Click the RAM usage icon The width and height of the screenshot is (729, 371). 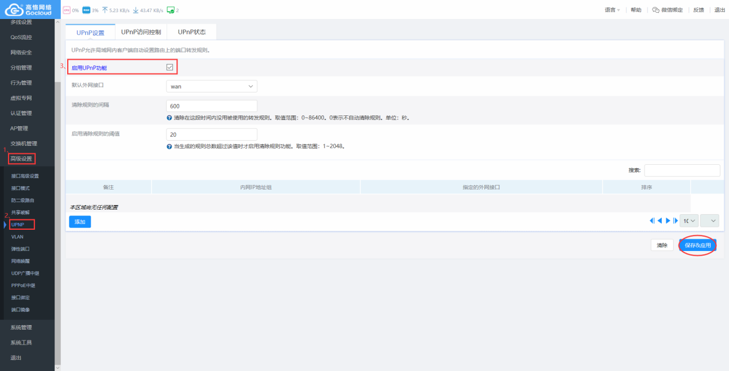[86, 10]
